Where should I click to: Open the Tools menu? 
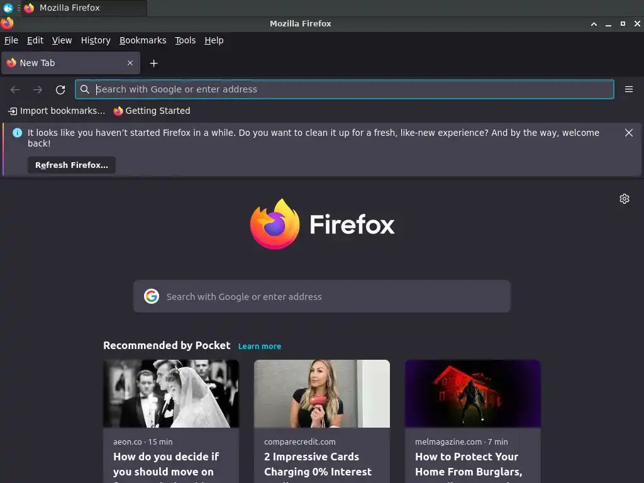point(186,40)
